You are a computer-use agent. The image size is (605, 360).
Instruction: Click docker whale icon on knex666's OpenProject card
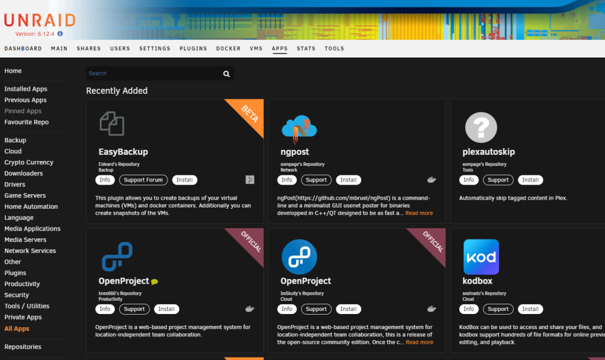pos(250,309)
